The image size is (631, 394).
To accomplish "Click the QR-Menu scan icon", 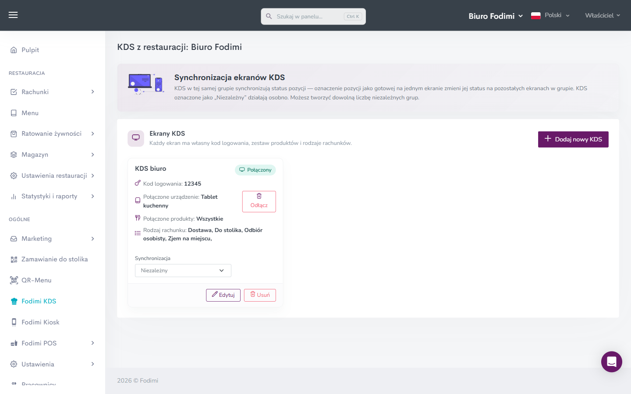I will 14,280.
